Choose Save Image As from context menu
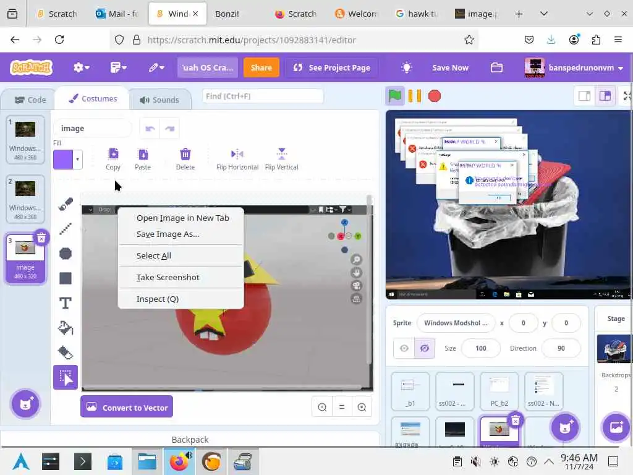This screenshot has height=475, width=633. click(168, 234)
